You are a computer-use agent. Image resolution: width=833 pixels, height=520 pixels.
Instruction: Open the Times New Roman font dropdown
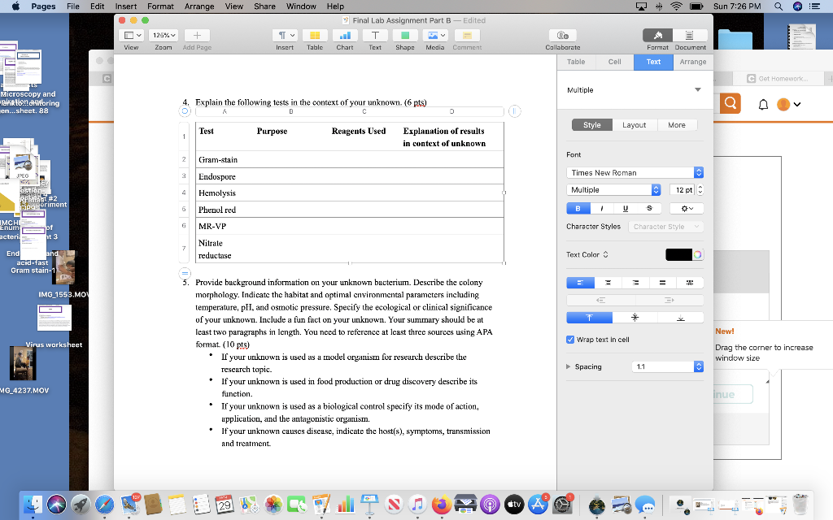634,171
